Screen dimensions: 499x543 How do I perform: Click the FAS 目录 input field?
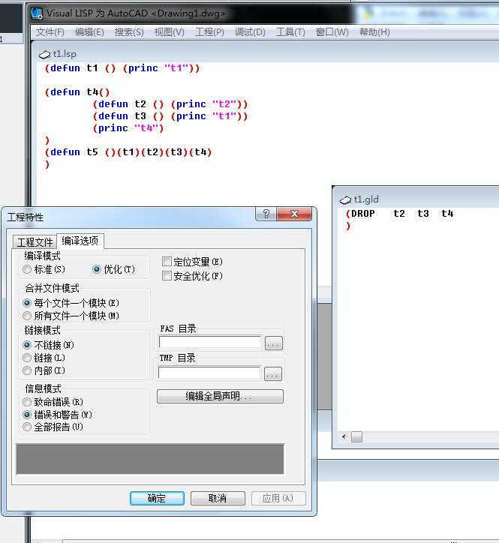click(210, 342)
